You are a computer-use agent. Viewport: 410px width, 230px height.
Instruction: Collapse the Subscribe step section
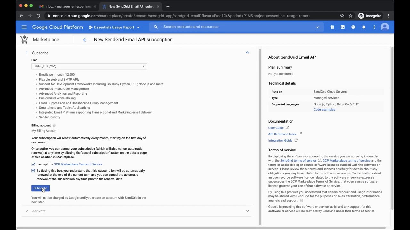(x=247, y=53)
